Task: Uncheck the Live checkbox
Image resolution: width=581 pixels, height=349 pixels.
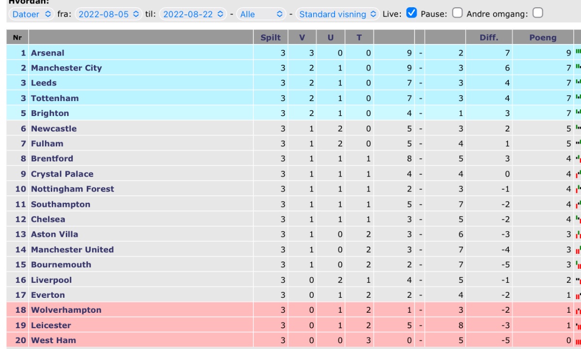Action: 412,14
